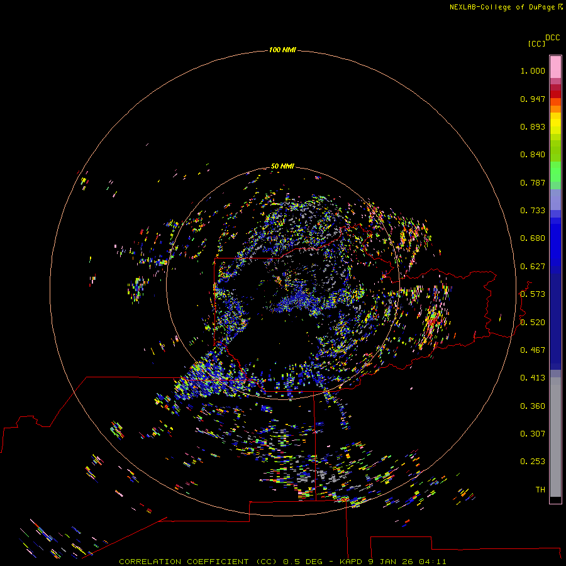Pick the olive-green segment of the color bar
Viewport: 566px width, 566px height.
(555, 150)
